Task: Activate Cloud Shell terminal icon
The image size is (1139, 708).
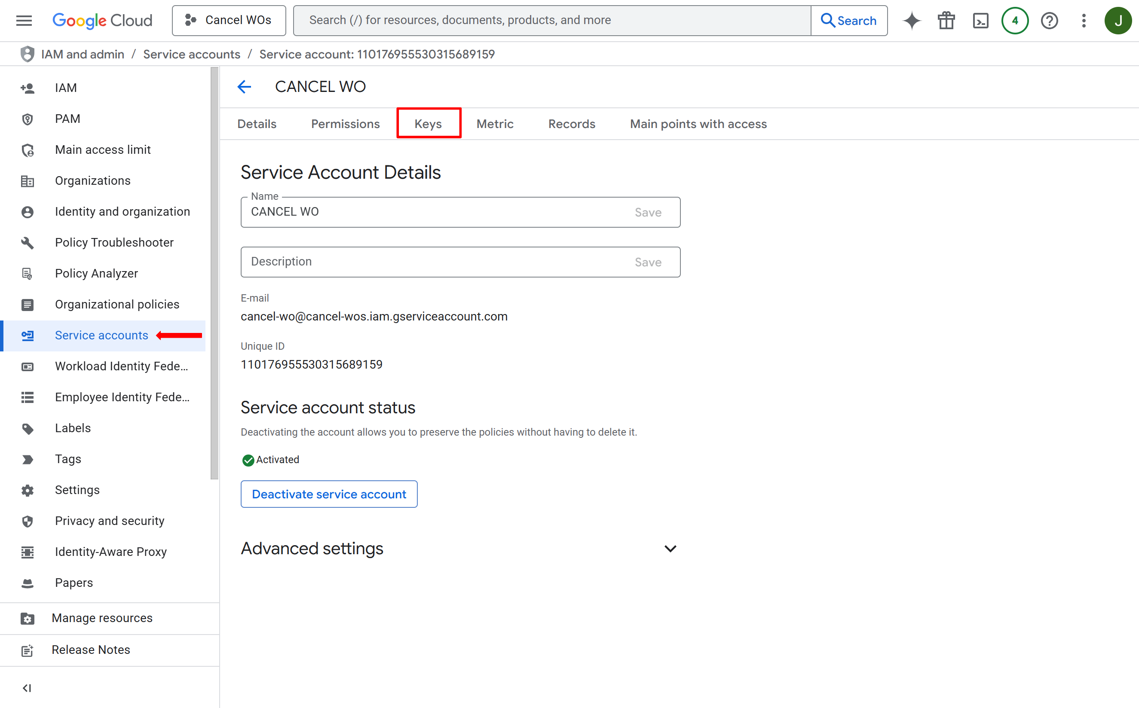Action: click(x=980, y=21)
